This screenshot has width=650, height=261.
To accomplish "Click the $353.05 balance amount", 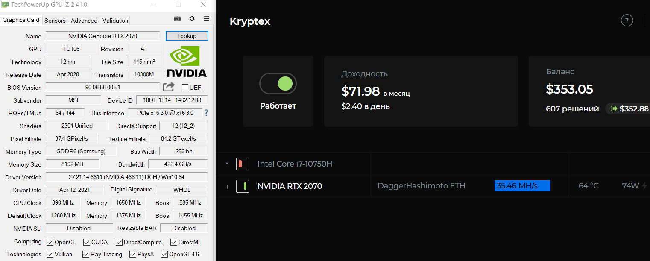I will tap(569, 89).
